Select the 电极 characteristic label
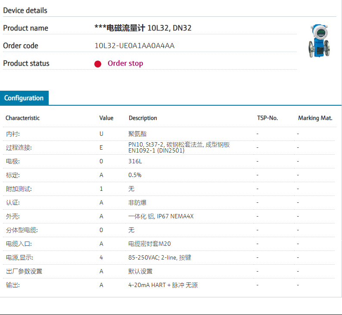The width and height of the screenshot is (342, 315). 12,161
